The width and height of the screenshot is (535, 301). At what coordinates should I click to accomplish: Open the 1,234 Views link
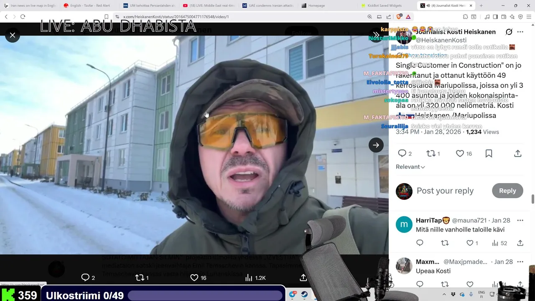tap(482, 132)
